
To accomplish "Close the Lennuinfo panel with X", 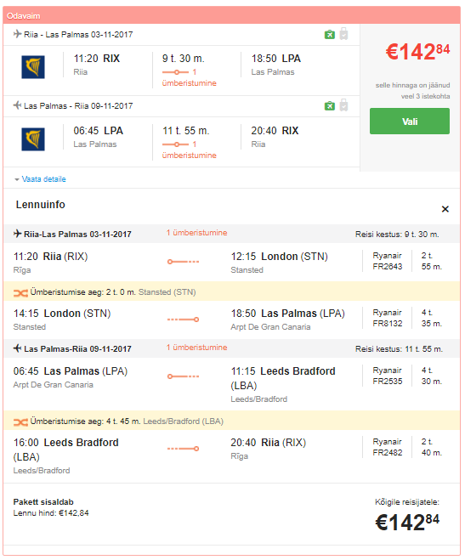I will 445,209.
